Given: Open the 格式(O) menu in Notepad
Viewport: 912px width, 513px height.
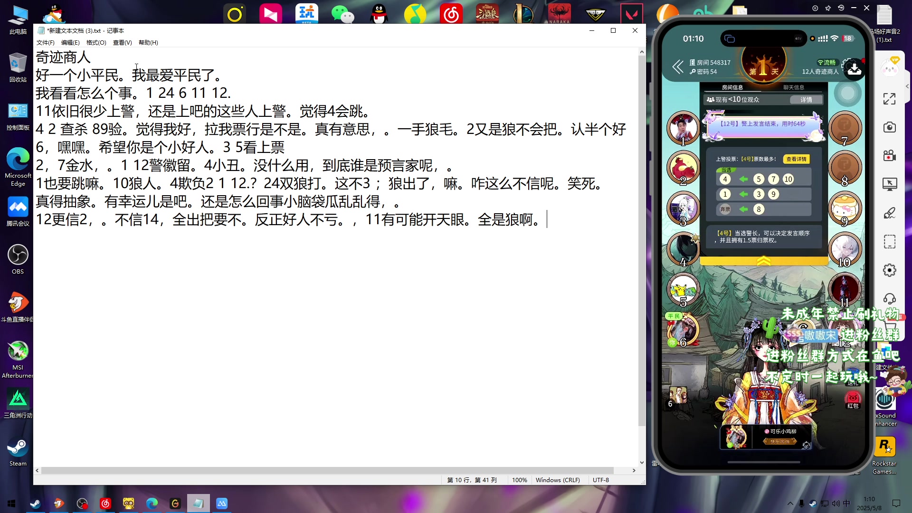Looking at the screenshot, I should (96, 42).
